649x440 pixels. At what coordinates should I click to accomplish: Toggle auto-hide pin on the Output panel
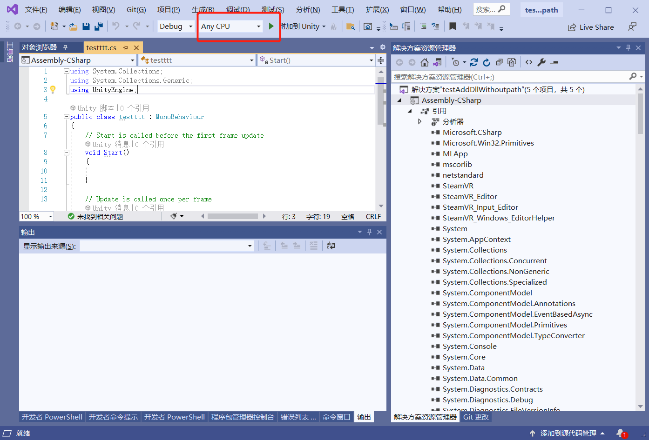369,232
